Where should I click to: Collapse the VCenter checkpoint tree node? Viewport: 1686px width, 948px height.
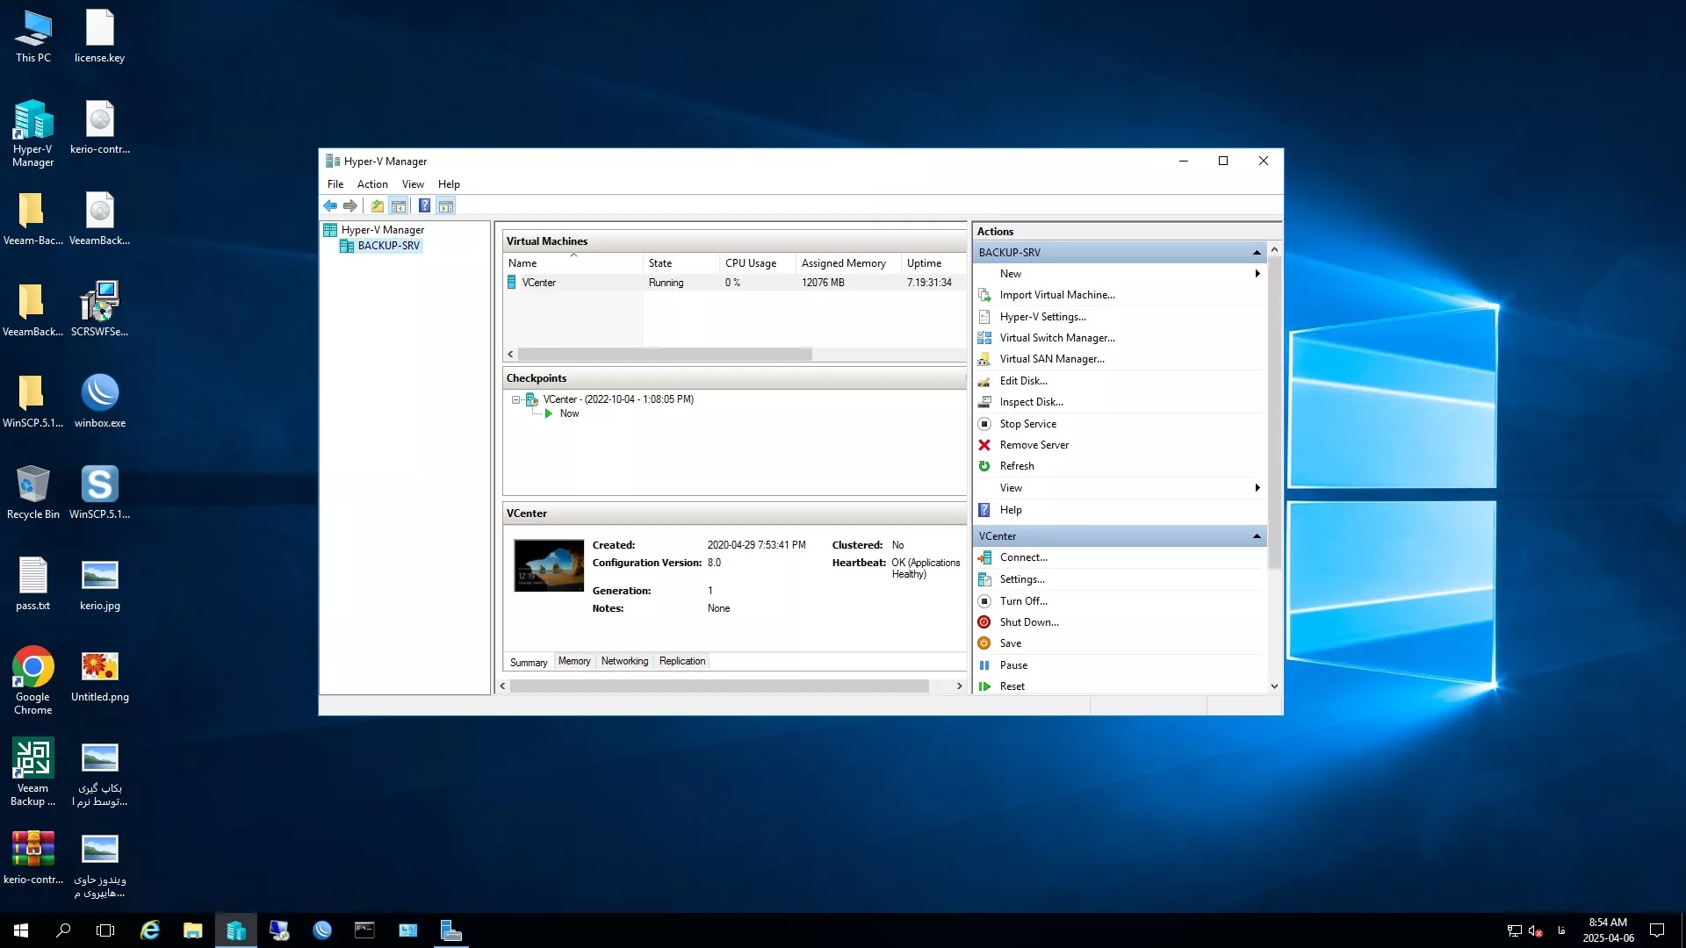coord(516,399)
